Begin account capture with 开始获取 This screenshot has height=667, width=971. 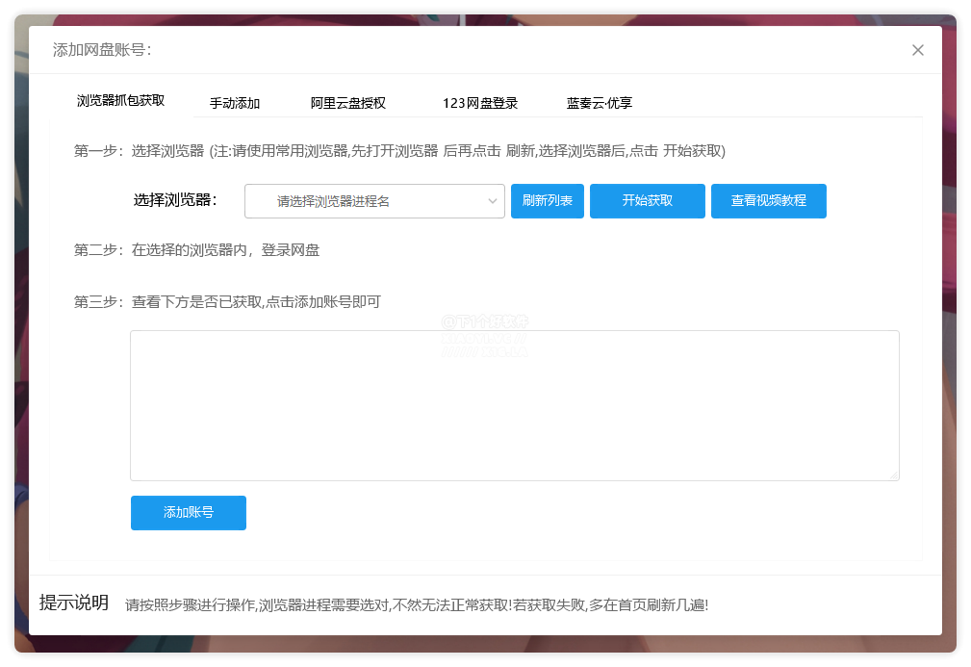pyautogui.click(x=647, y=201)
